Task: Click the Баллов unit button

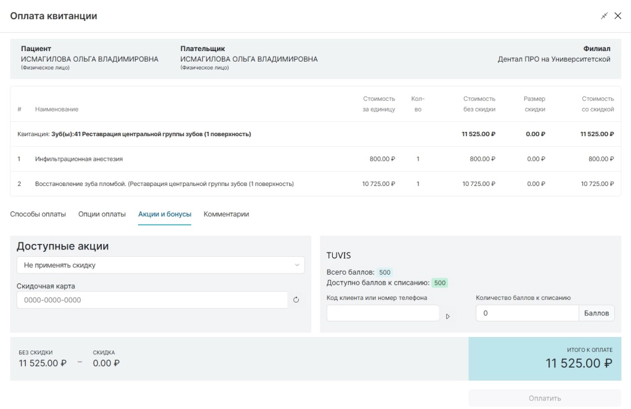Action: click(x=596, y=313)
